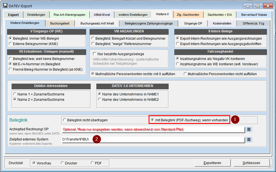The image size is (276, 172).
Task: Switch to the Export tab
Action: pyautogui.click(x=13, y=15)
